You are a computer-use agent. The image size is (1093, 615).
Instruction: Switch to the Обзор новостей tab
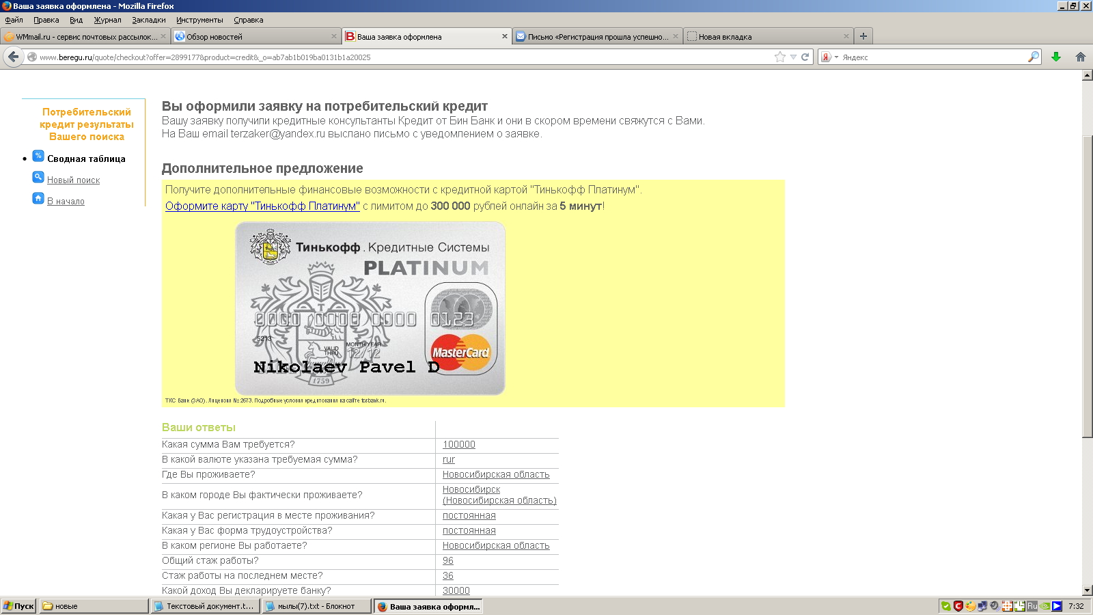pos(255,37)
